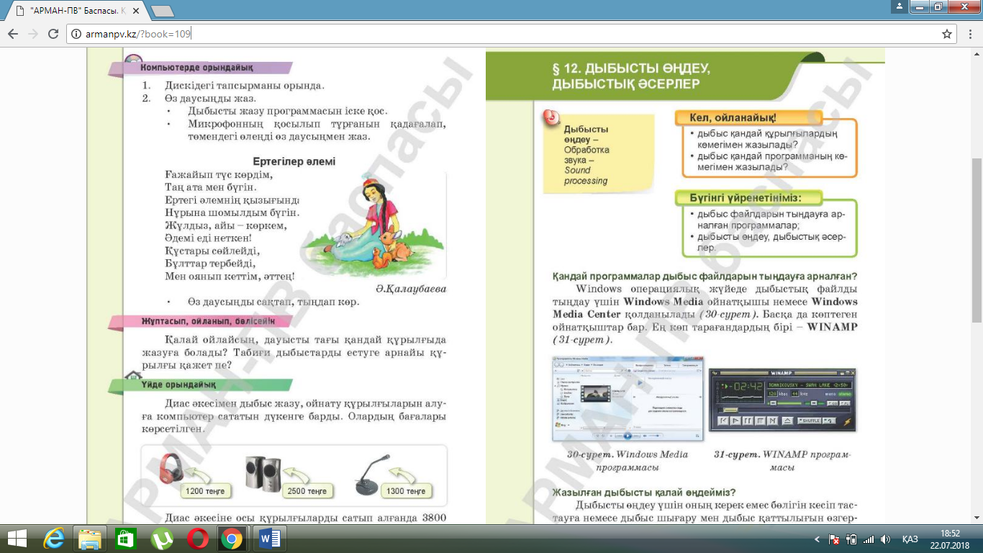983x553 pixels.
Task: Click the "Sound processing" term
Action: [586, 175]
